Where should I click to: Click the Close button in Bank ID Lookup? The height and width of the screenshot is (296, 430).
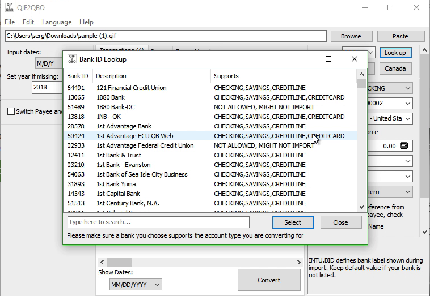(340, 222)
